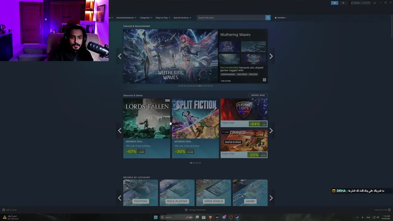393x221 pixels.
Task: Open Discord from the taskbar
Action: 224,217
